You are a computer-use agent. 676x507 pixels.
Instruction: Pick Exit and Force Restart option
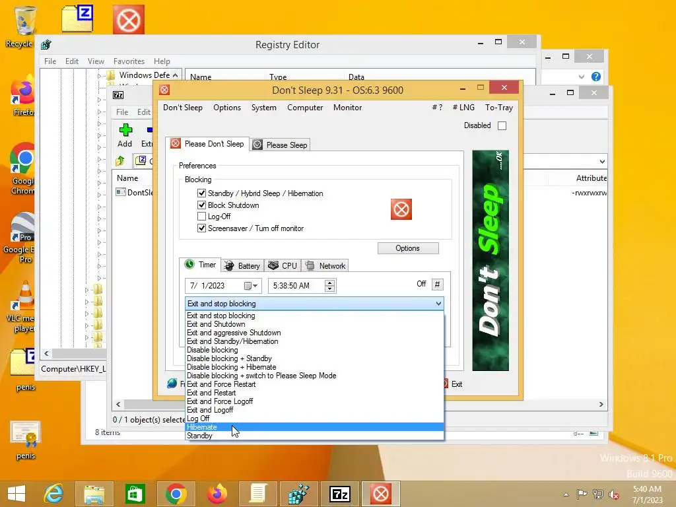pos(314,384)
